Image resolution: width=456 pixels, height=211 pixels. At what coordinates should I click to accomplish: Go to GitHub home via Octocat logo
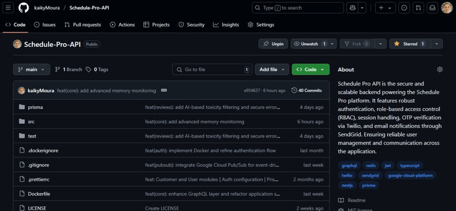(x=24, y=8)
